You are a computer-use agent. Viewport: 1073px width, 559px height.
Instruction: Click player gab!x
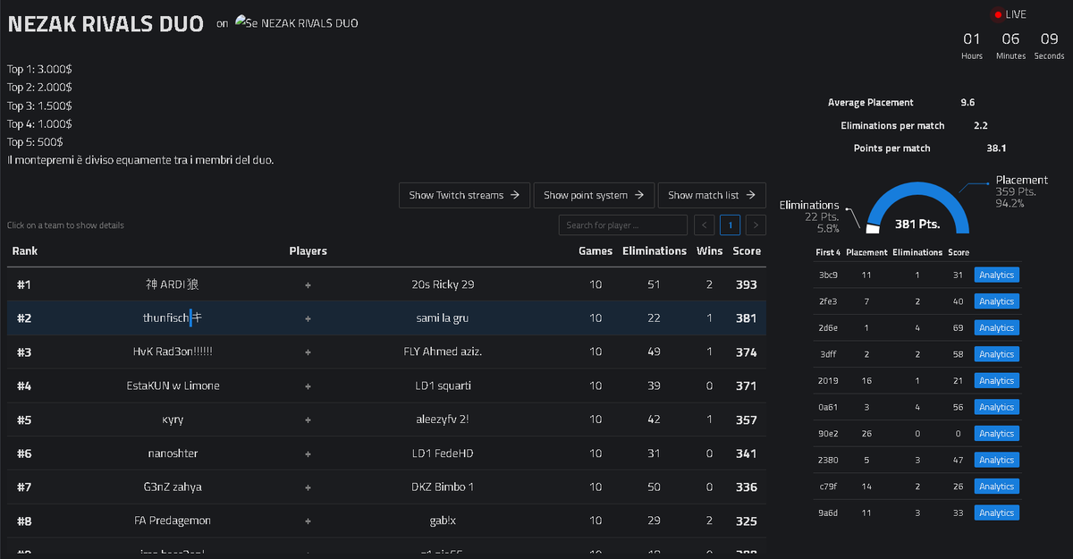pos(443,521)
